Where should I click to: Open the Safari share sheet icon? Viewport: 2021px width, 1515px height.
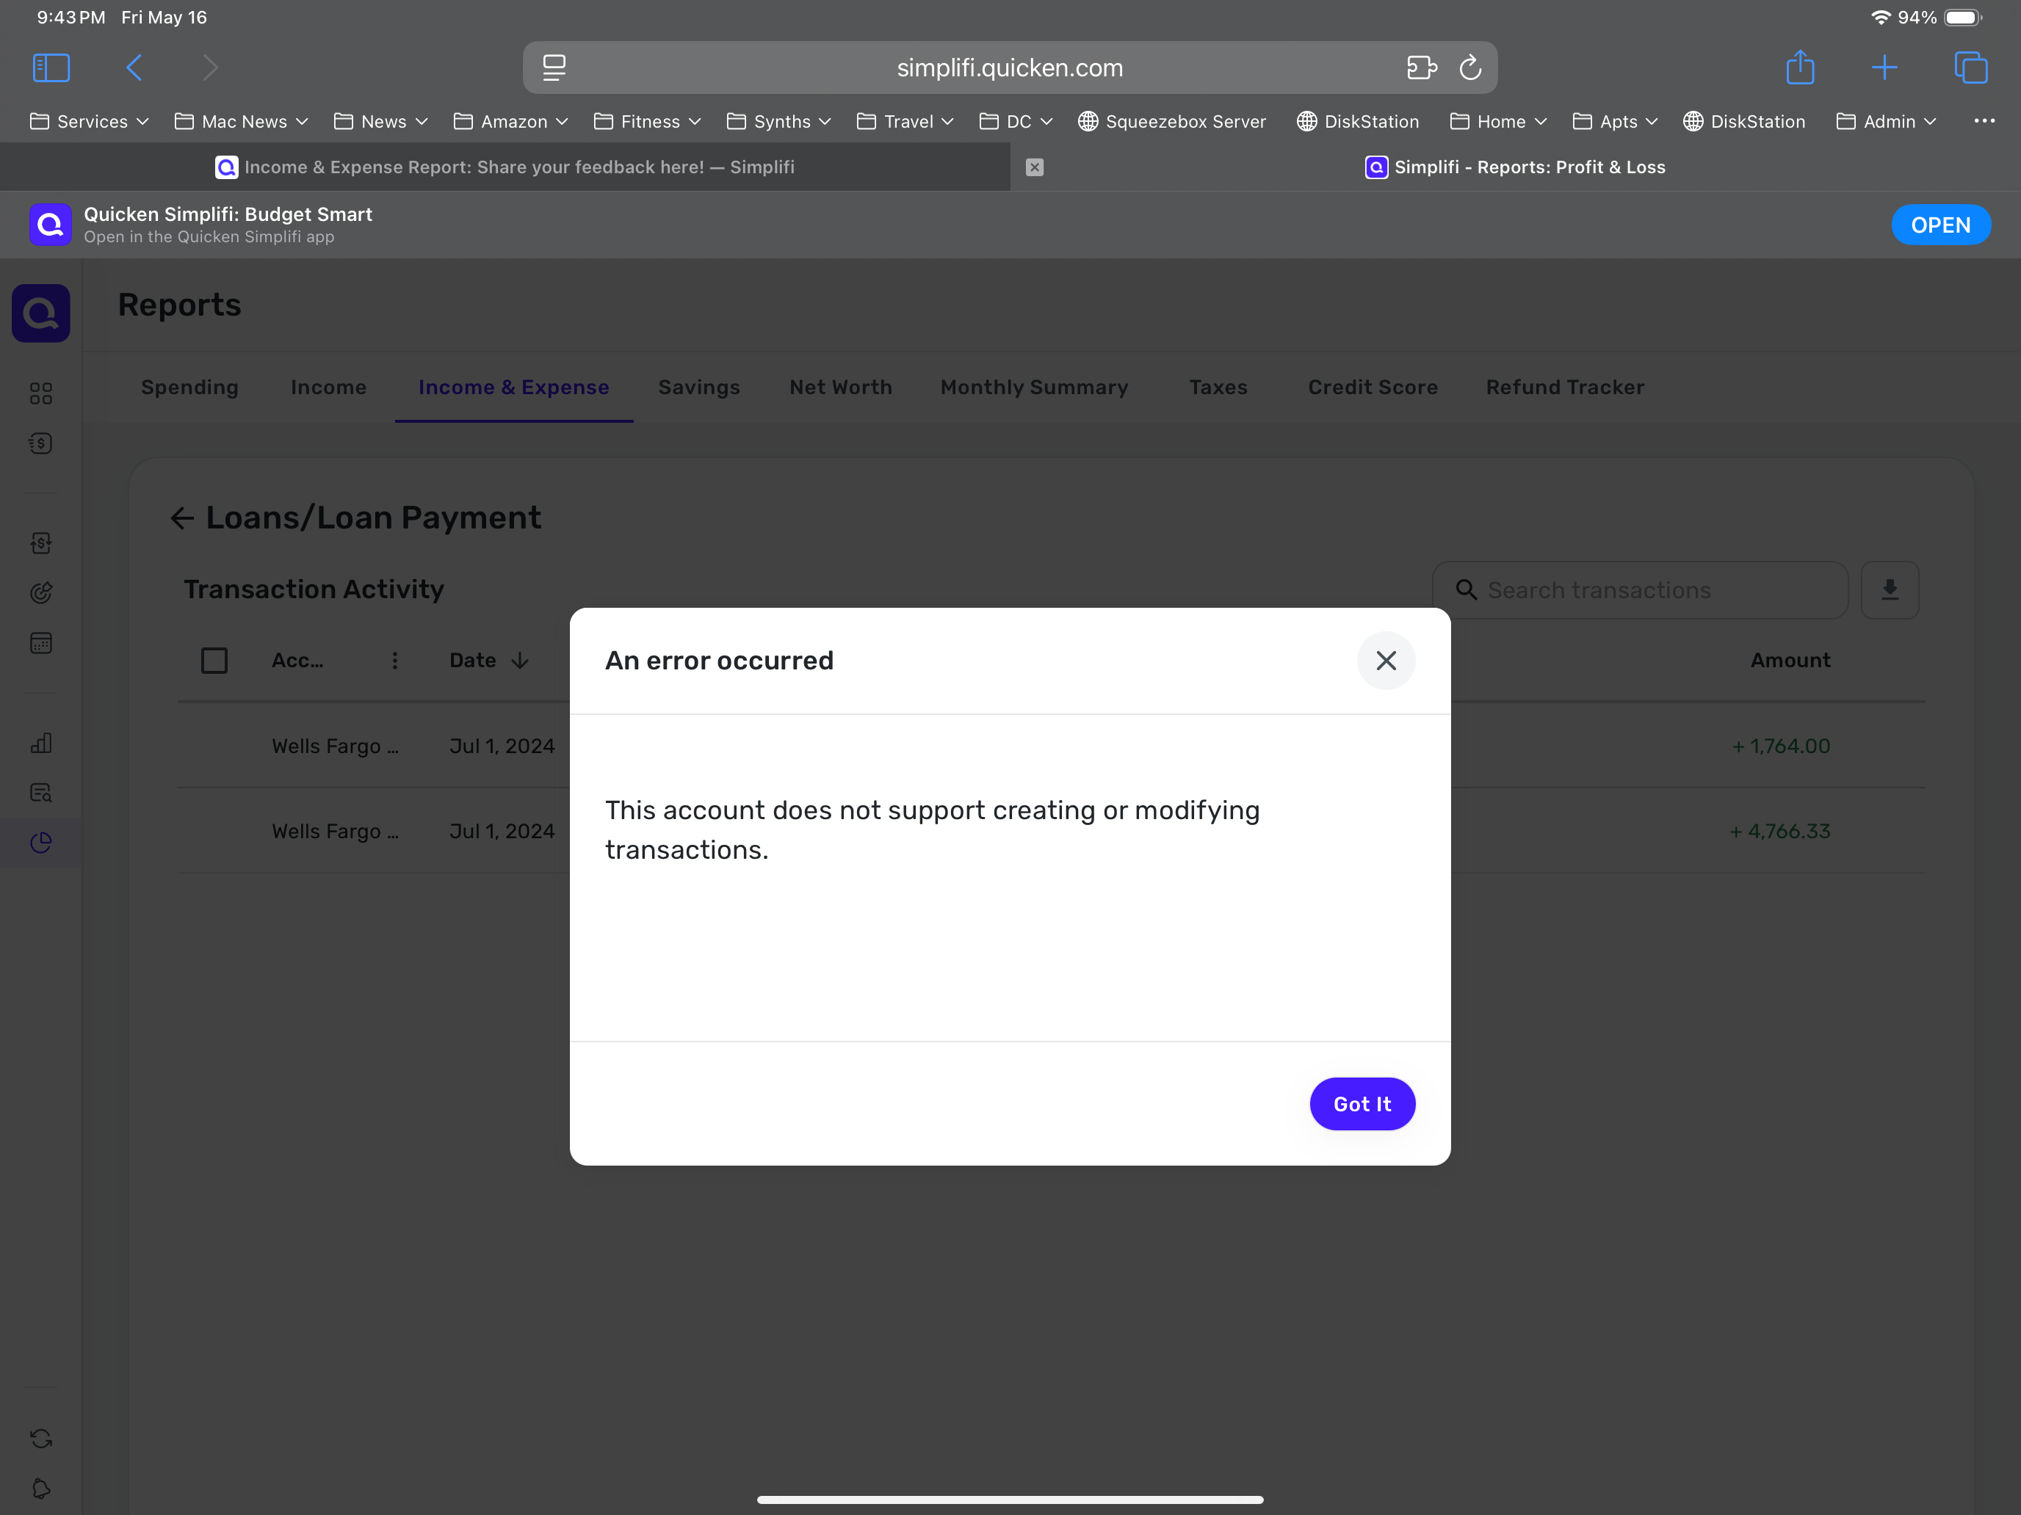point(1800,68)
